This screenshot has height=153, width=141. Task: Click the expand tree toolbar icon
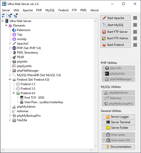tap(16, 16)
